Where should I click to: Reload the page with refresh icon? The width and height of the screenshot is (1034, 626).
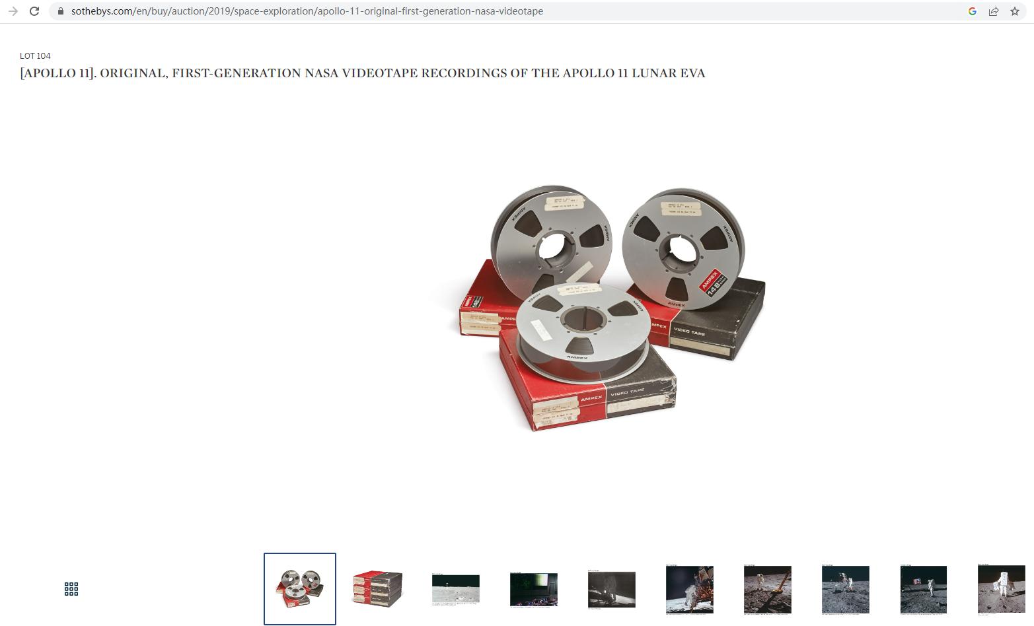(x=34, y=11)
